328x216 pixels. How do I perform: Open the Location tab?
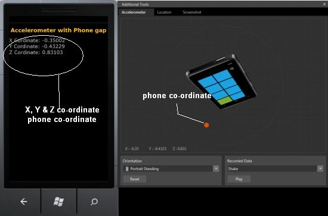pos(164,12)
